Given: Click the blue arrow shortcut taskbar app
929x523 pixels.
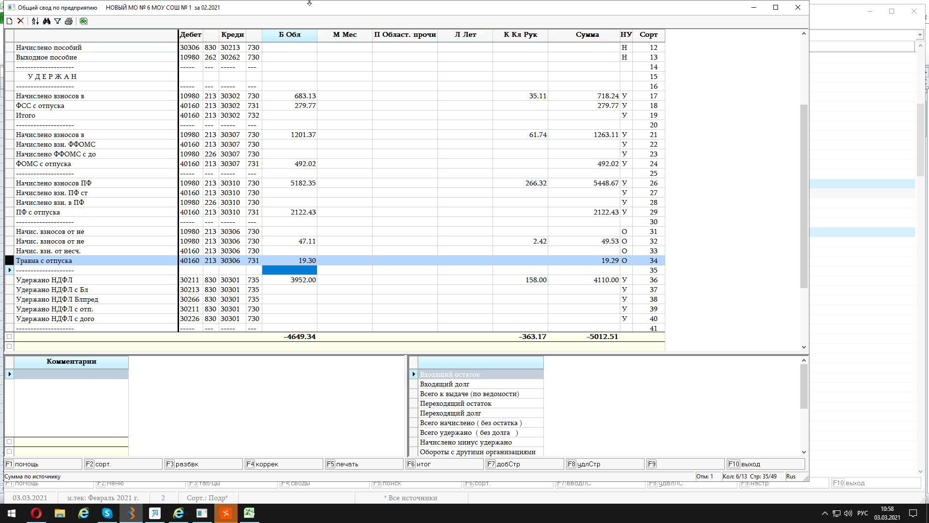Looking at the screenshot, I should coord(155,513).
